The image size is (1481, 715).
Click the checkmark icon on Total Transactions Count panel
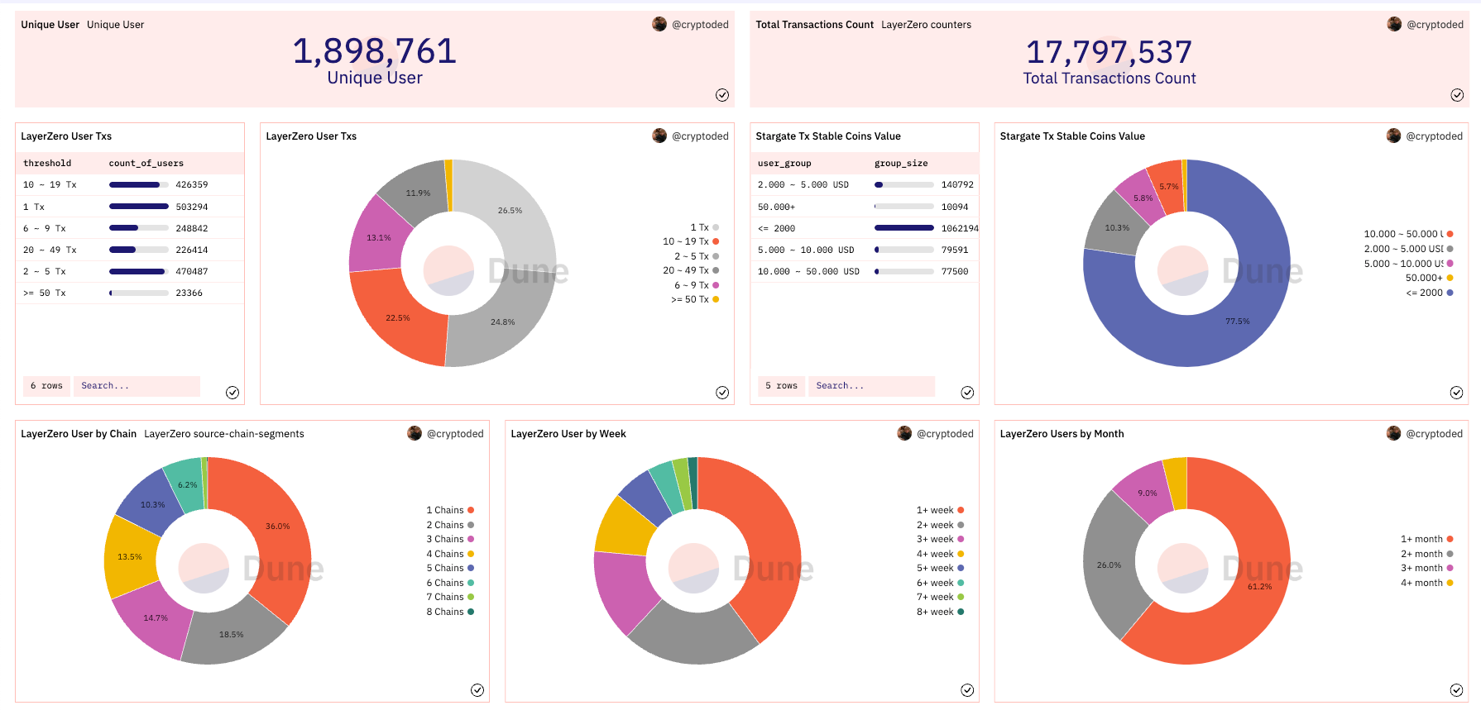(x=1457, y=95)
